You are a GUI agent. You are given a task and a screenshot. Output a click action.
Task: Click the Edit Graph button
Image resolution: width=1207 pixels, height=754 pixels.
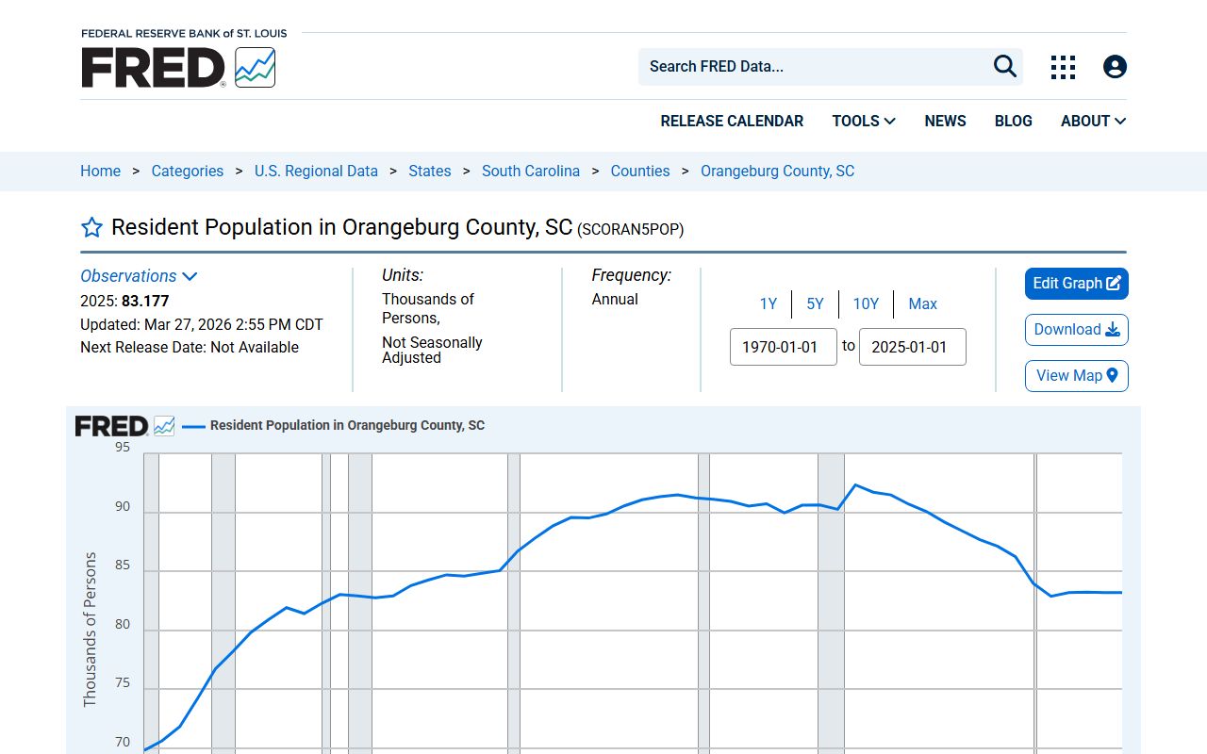pos(1077,284)
